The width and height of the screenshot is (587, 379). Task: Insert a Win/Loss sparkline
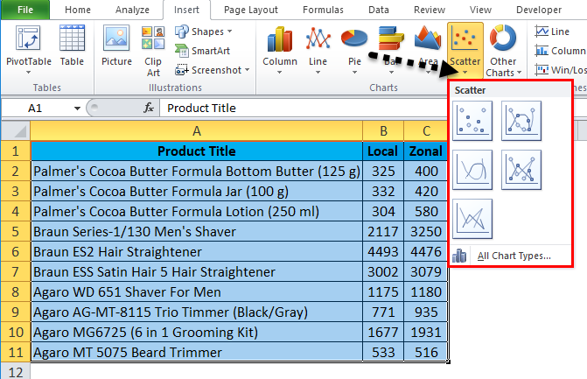click(x=560, y=70)
